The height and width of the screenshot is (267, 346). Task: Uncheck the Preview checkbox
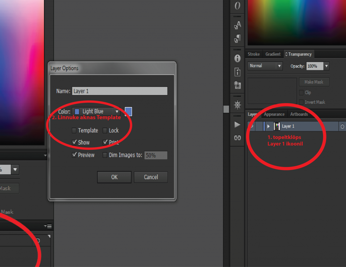pyautogui.click(x=74, y=155)
